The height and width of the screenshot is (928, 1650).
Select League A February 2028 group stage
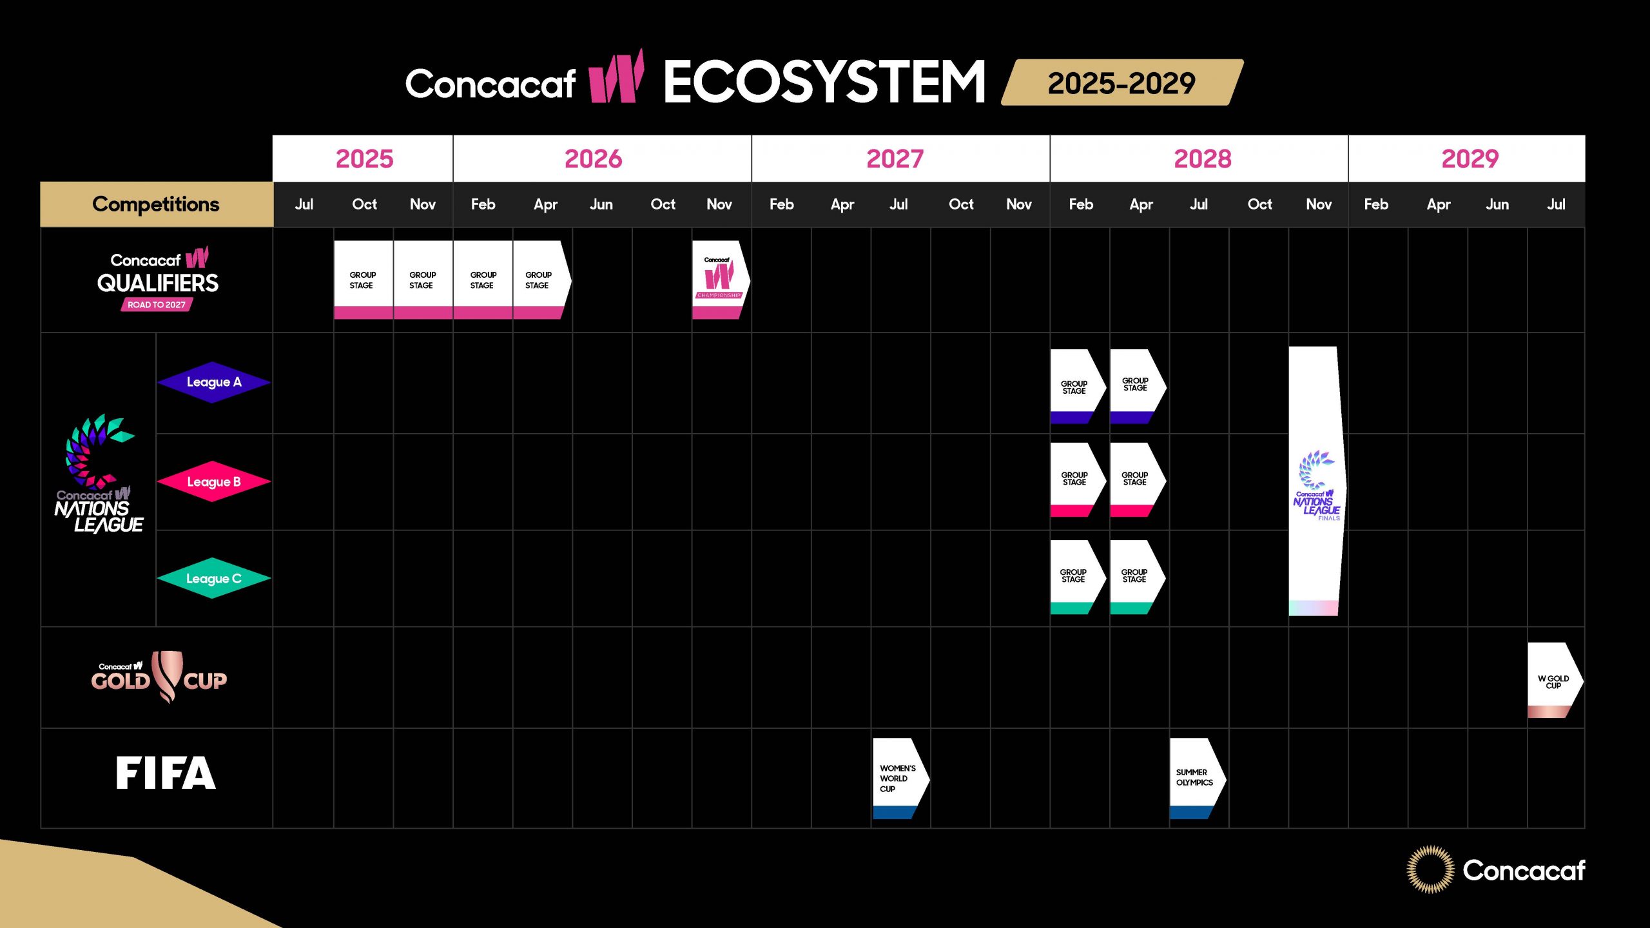(1074, 387)
